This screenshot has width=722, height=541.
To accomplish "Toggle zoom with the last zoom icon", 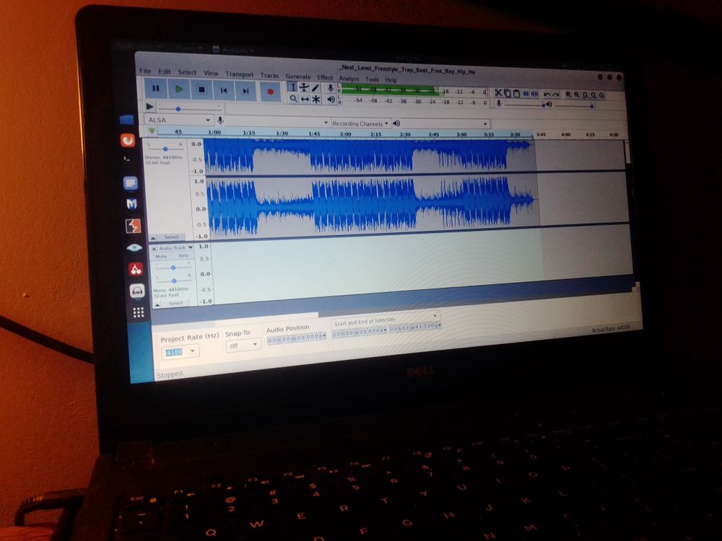I will (x=602, y=96).
